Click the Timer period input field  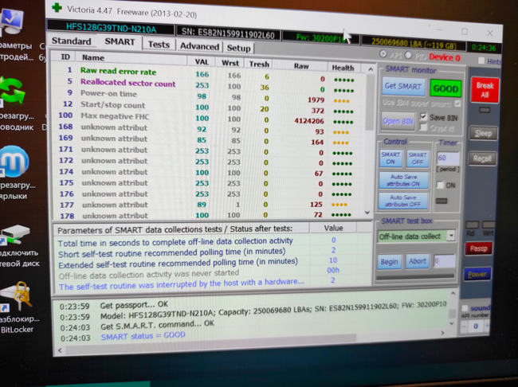coord(448,158)
